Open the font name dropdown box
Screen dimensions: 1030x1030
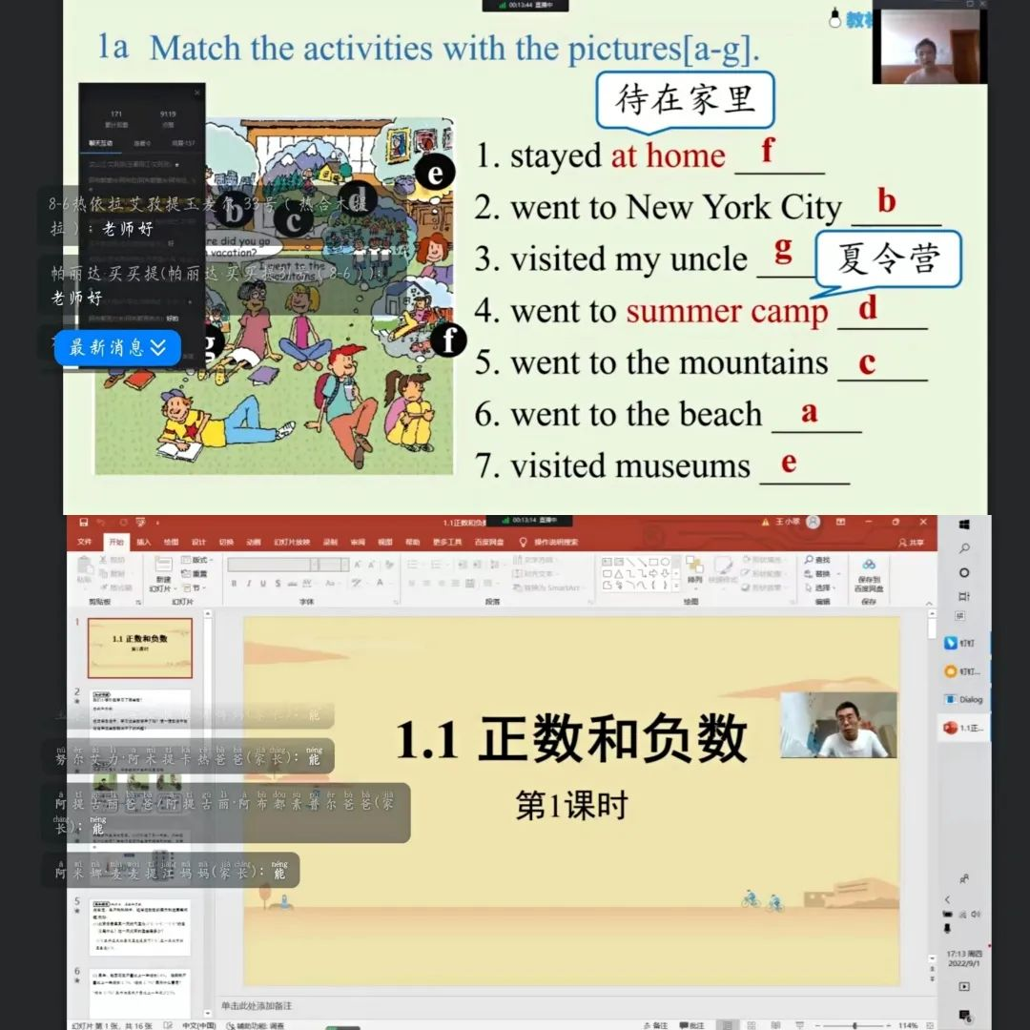272,565
